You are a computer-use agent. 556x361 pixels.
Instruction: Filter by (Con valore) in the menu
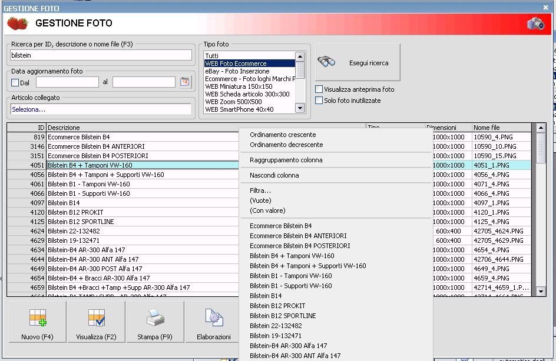[267, 210]
